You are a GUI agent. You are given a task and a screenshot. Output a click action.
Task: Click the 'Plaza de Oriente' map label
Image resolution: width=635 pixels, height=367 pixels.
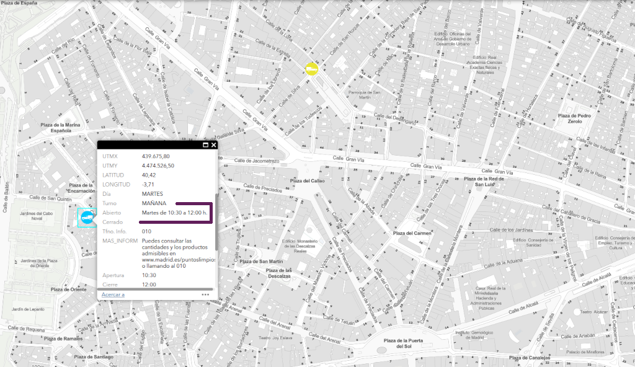coord(69,290)
